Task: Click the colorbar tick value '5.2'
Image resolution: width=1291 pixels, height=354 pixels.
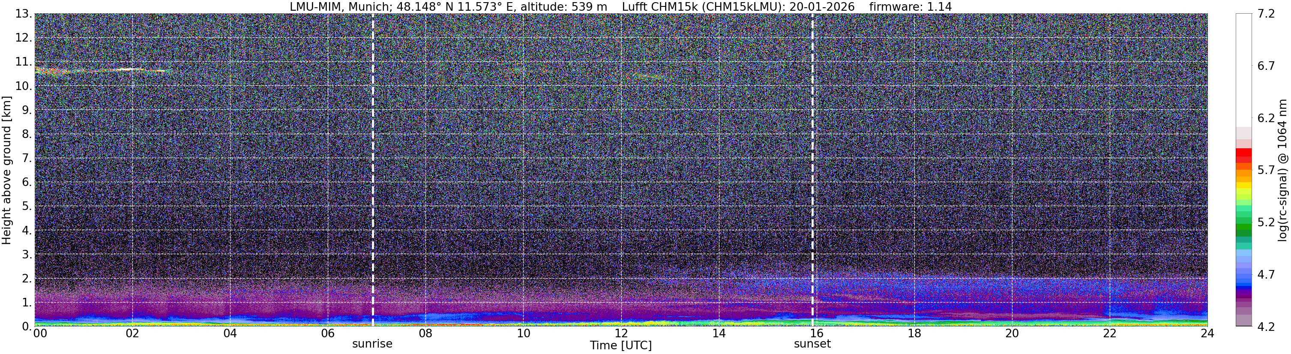Action: point(1266,222)
